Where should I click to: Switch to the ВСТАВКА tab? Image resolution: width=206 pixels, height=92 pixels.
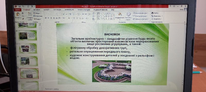[x=37, y=10]
